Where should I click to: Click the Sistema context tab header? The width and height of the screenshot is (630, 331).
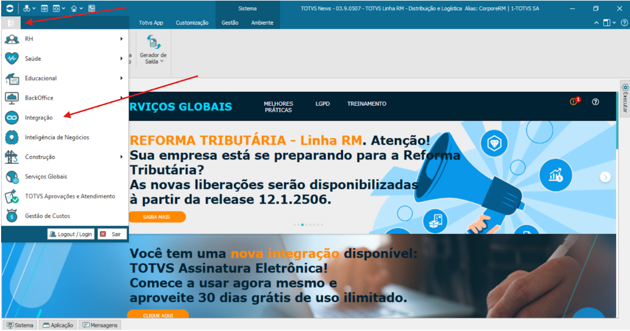click(x=248, y=8)
